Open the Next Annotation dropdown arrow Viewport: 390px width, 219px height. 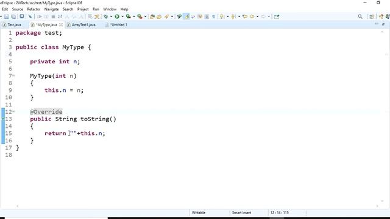[227, 16]
